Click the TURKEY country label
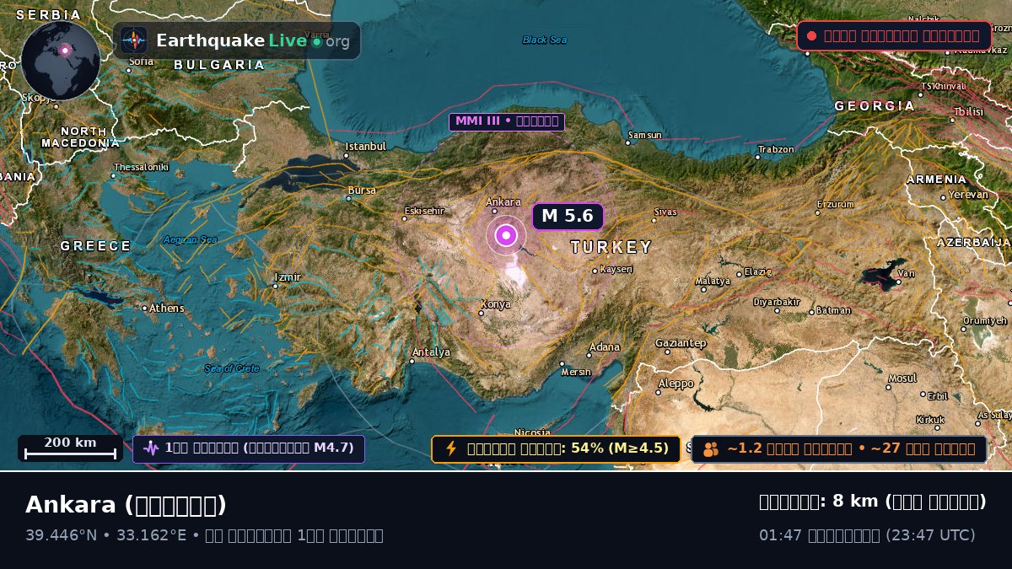 611,247
